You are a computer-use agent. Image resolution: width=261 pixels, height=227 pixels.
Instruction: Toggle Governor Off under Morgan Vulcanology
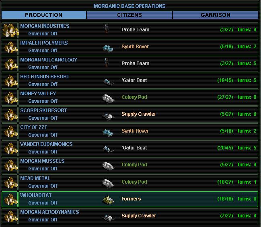pyautogui.click(x=43, y=67)
